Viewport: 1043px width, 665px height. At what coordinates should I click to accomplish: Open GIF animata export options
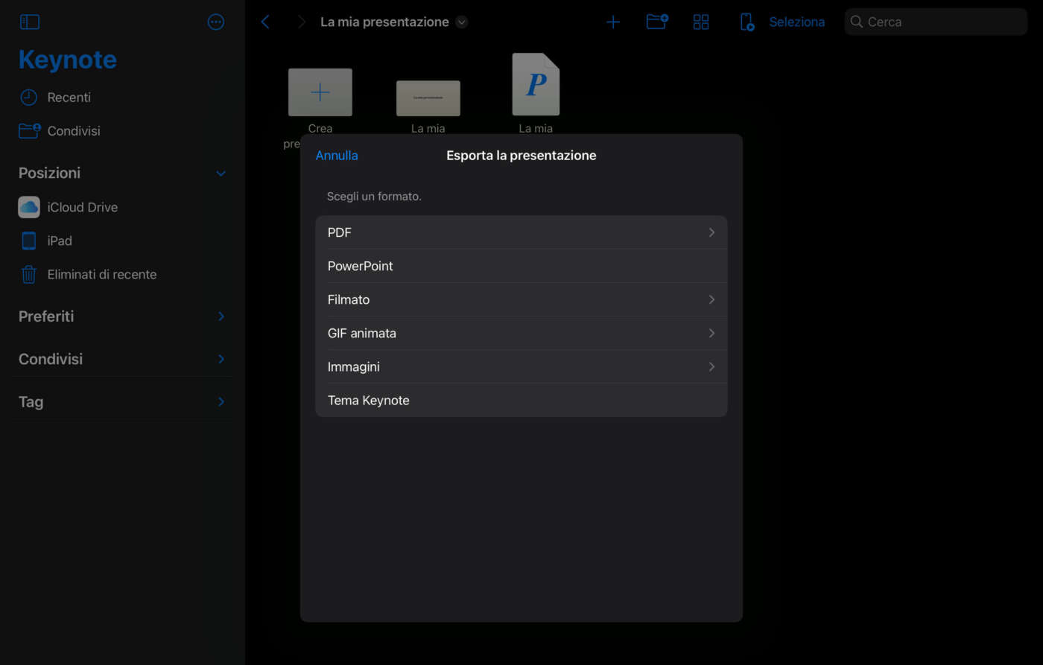click(x=521, y=333)
